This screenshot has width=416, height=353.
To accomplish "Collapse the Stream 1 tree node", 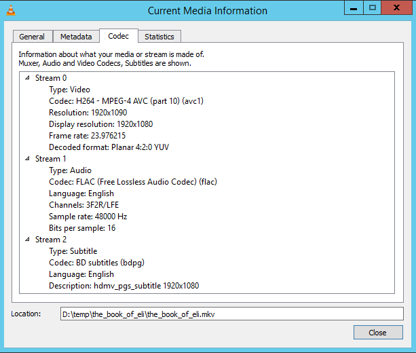I will [27, 158].
